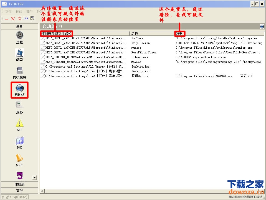Open the 端口 (Ports) view icon
Screen dimensions: 266x200
pos(19,53)
